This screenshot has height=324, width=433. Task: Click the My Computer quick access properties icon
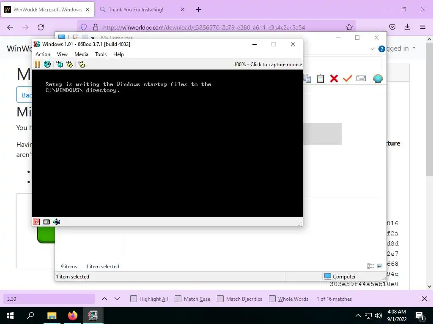click(75, 37)
